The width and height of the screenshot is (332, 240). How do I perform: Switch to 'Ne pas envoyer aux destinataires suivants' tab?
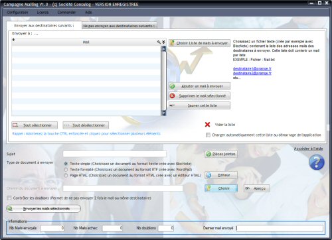pyautogui.click(x=120, y=26)
